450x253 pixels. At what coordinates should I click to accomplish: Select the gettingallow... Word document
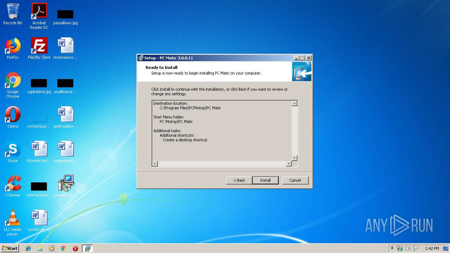65,117
